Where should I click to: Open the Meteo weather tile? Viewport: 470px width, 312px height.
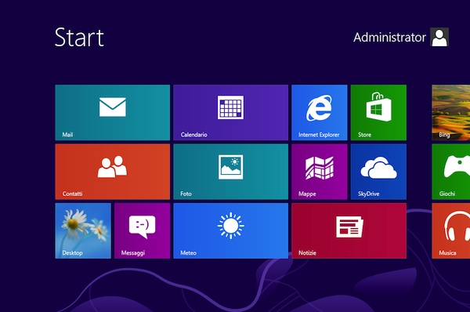pos(230,230)
